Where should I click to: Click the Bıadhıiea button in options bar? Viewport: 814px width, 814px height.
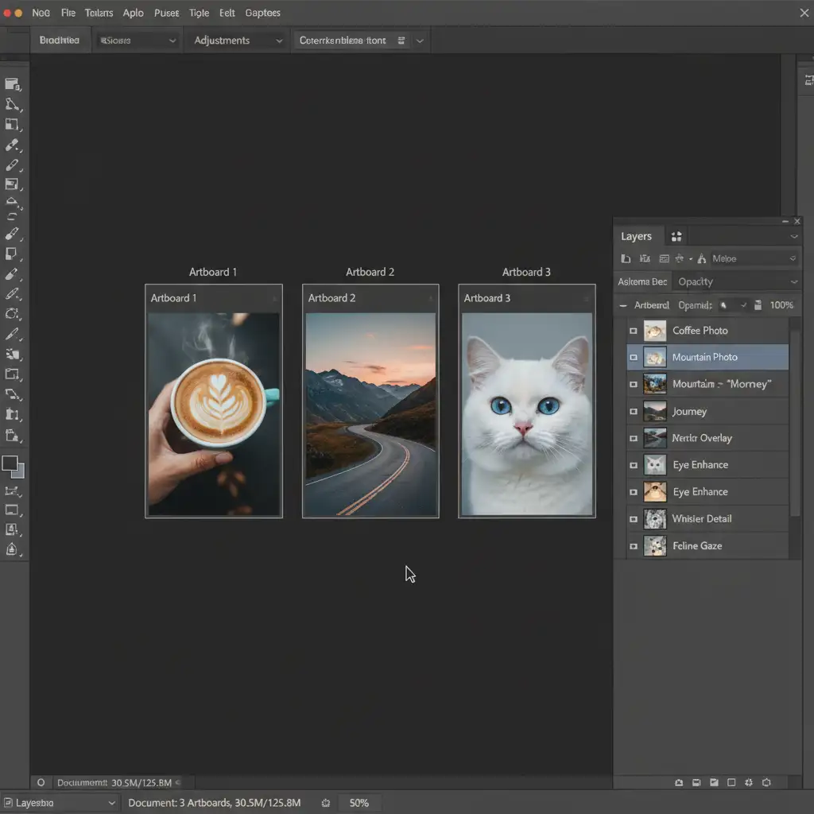(59, 41)
